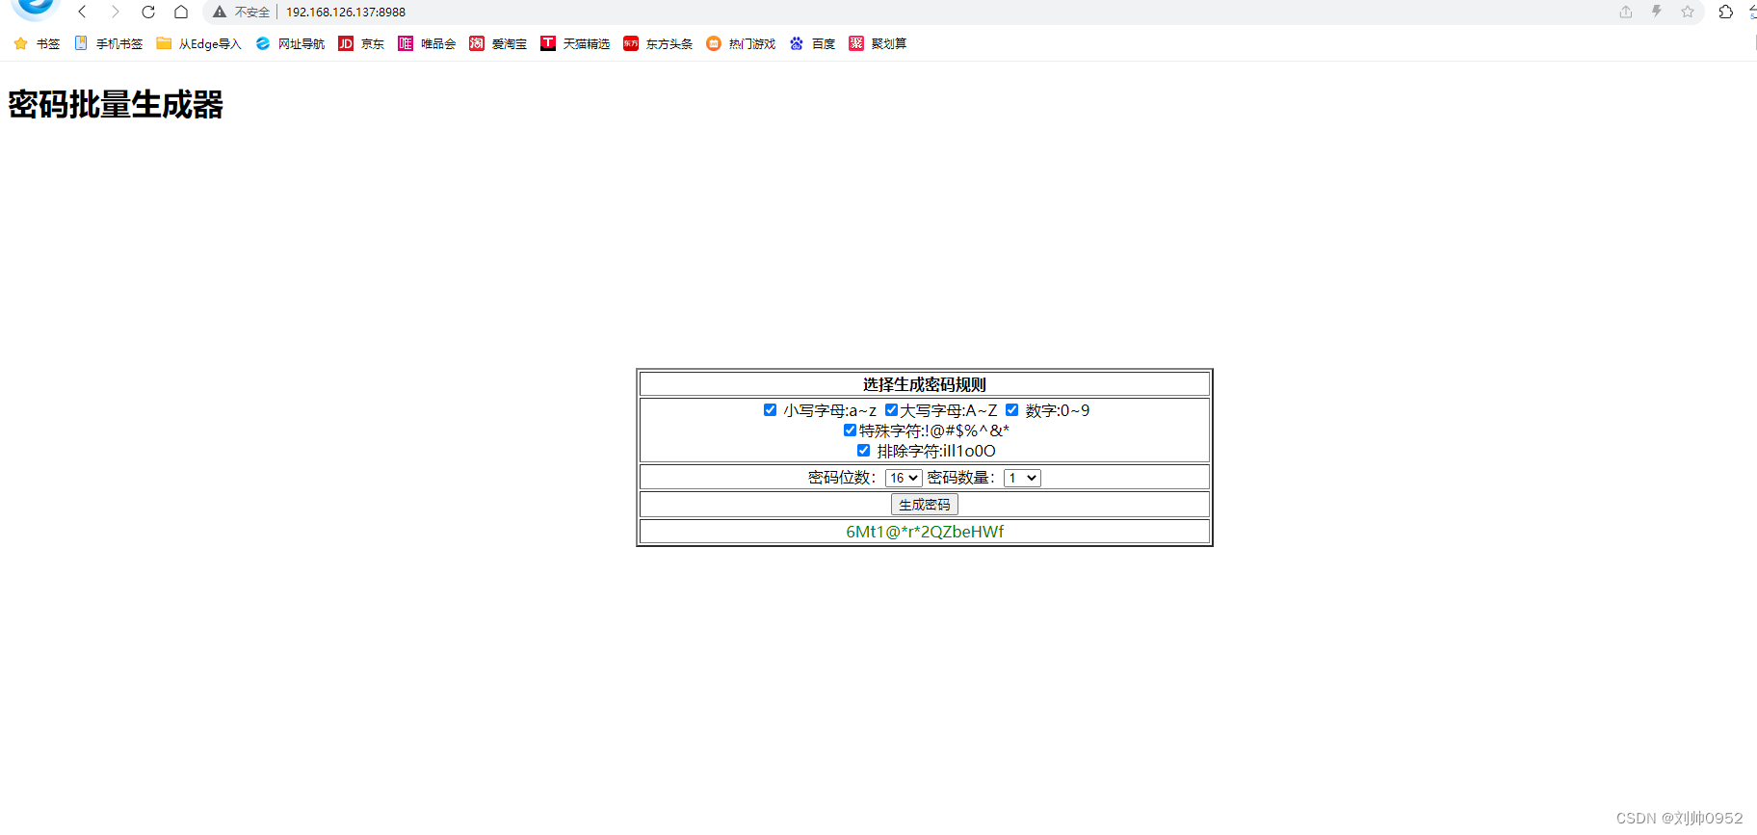1757x835 pixels.
Task: Go back with the browser back arrow
Action: (83, 12)
